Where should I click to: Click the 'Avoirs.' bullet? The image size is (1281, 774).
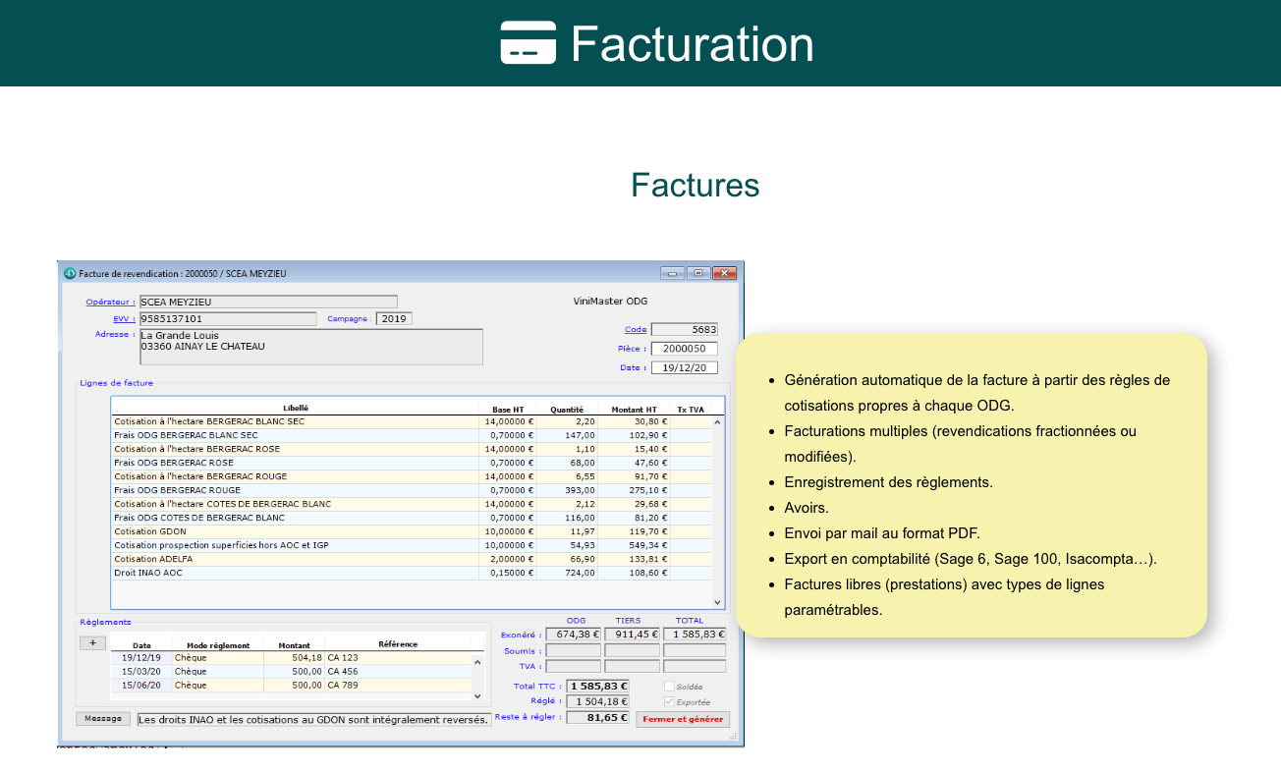pyautogui.click(x=807, y=508)
